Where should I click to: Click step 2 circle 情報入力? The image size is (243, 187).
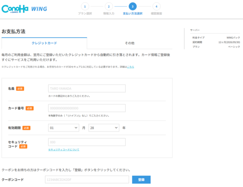[x=109, y=6]
